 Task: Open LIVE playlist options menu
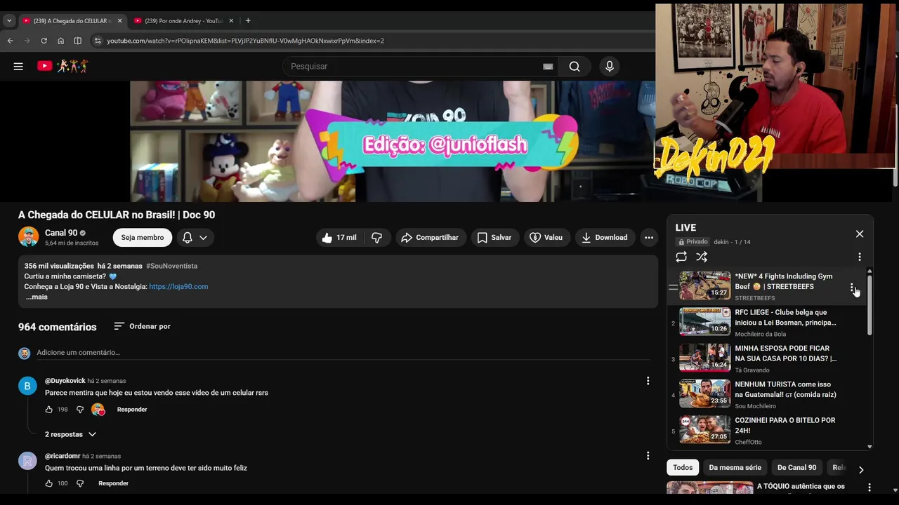860,257
